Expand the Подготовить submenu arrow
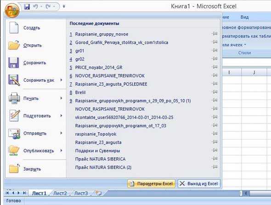Viewport: 271px width, 205px height. point(62,116)
